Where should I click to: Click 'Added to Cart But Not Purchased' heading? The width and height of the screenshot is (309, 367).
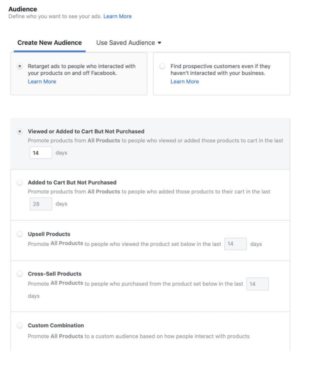72,183
